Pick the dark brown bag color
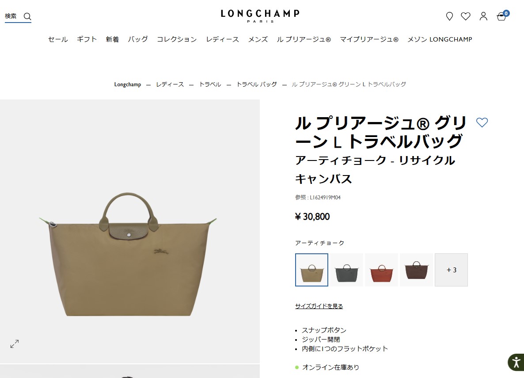 [416, 270]
